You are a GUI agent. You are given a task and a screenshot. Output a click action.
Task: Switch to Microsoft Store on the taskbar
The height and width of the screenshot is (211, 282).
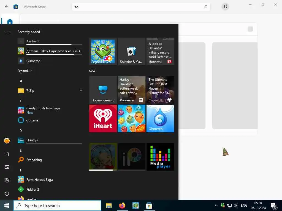pos(149,206)
